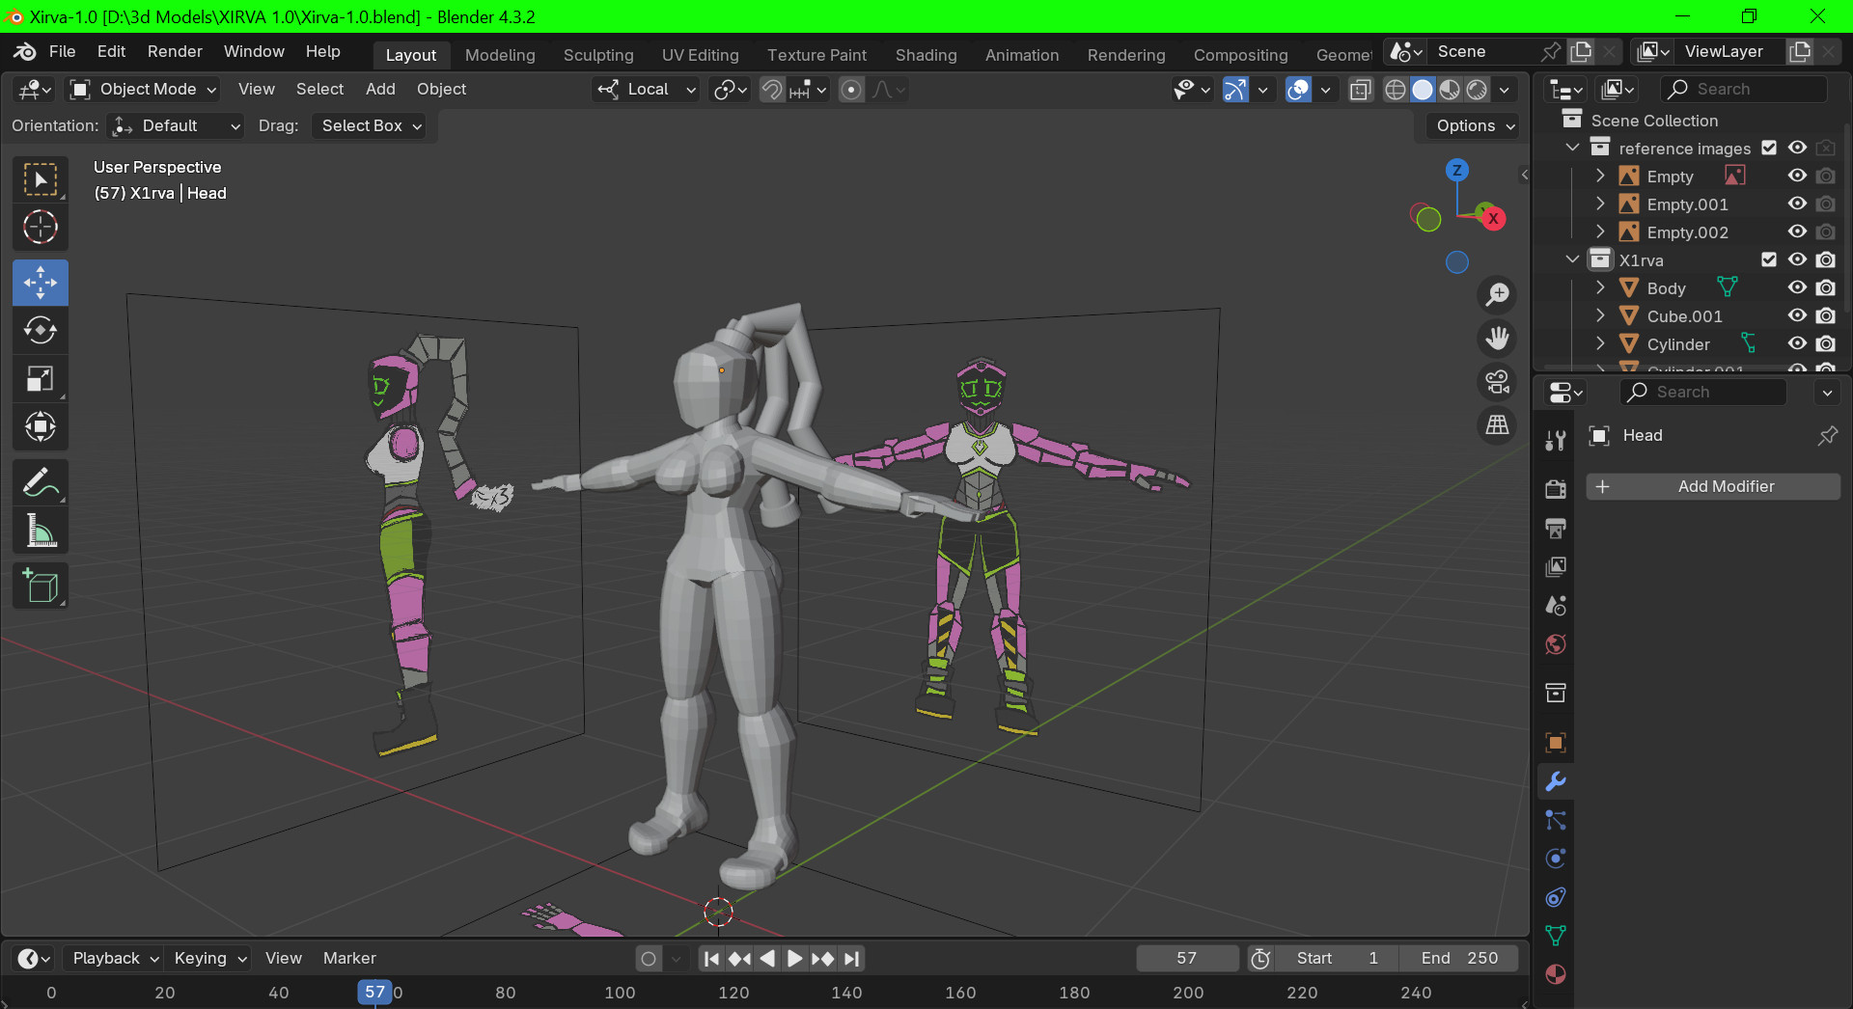
Task: Hide Empty.001 in viewport
Action: [x=1797, y=204]
